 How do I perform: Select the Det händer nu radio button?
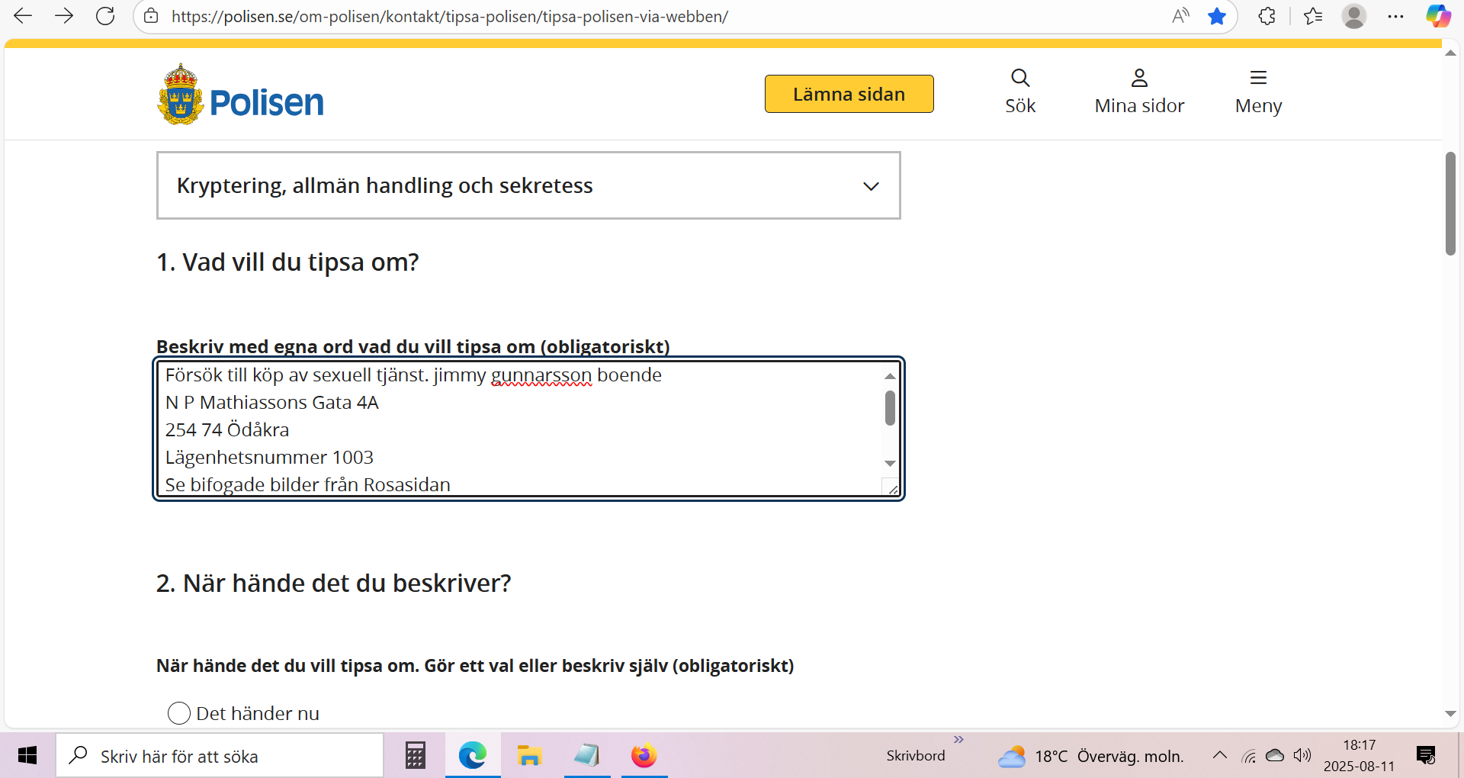point(178,713)
